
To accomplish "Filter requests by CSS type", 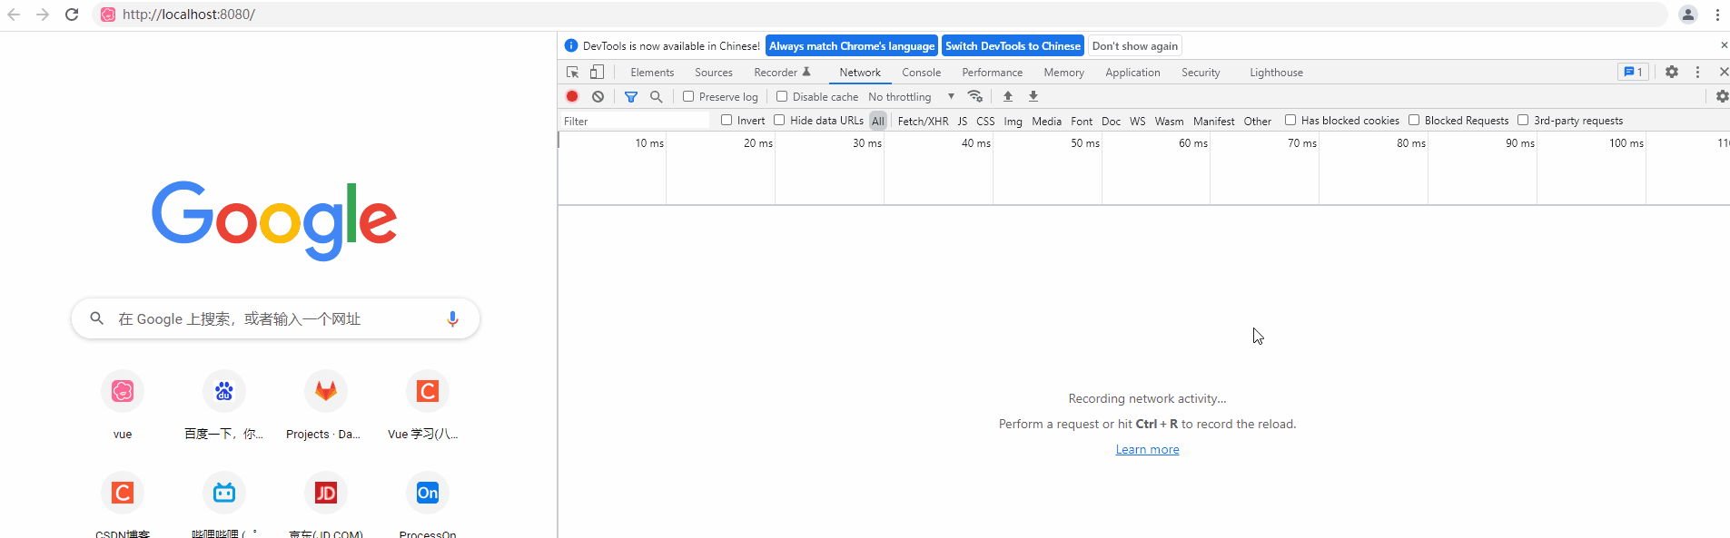I will [985, 121].
